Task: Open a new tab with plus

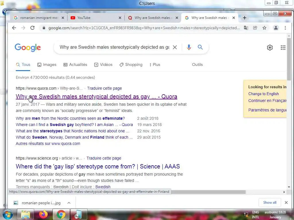Action: click(x=245, y=18)
